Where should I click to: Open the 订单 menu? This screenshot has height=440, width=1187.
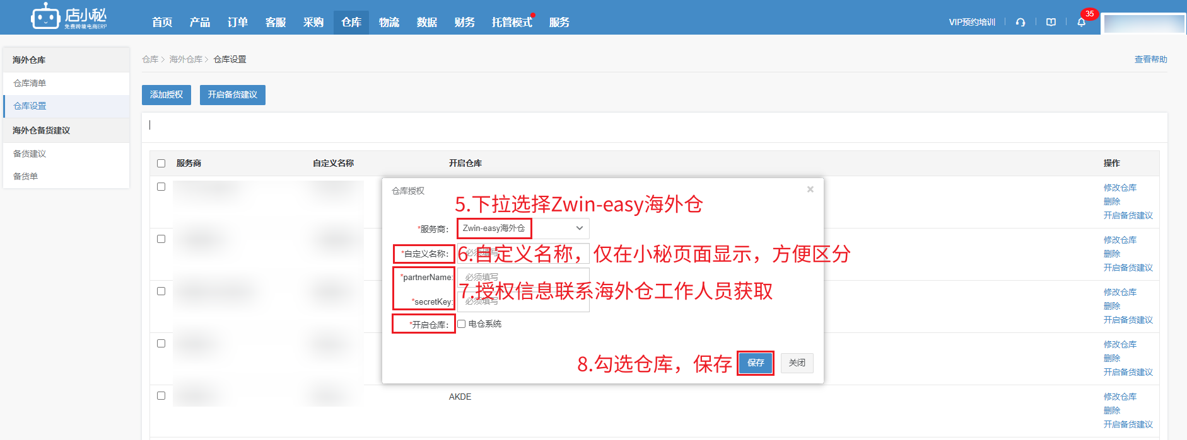tap(238, 23)
